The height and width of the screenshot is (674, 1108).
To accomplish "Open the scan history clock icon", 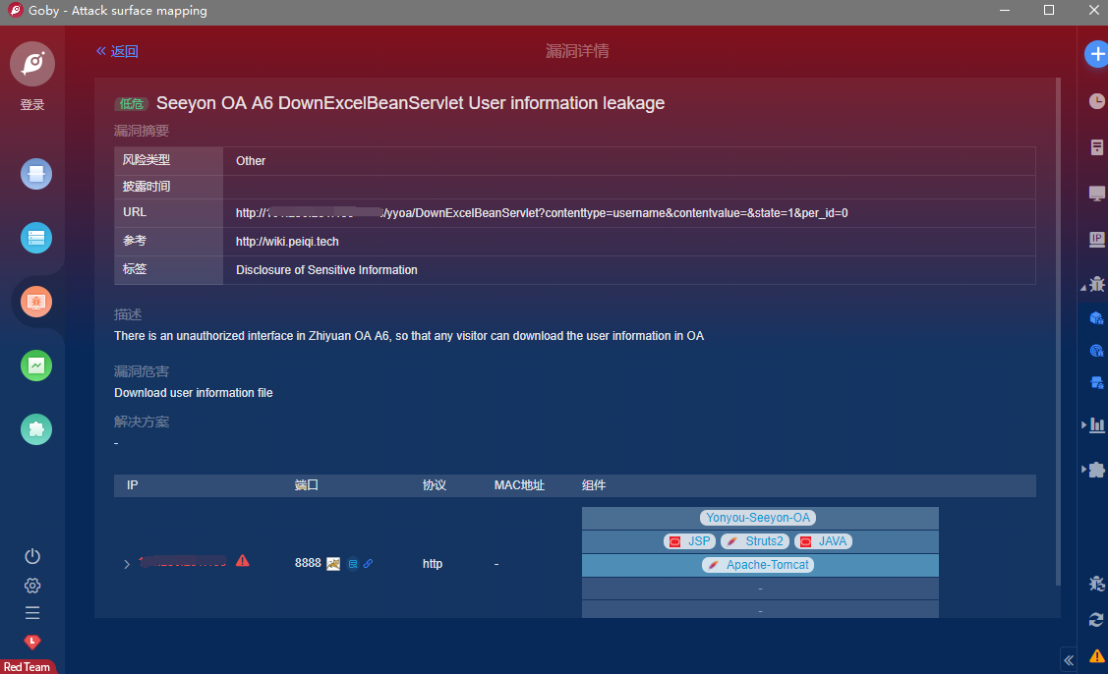I will (x=1096, y=101).
